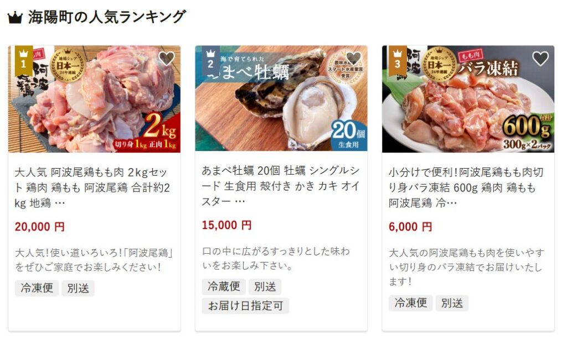This screenshot has height=340, width=567.
Task: Open the あまべ牡蠣 oyster product image
Action: click(281, 98)
